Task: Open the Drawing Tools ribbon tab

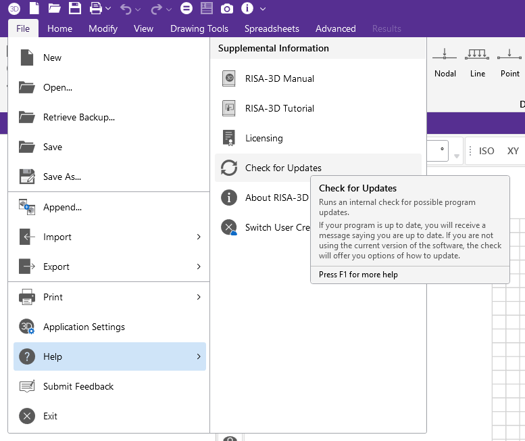Action: (199, 28)
